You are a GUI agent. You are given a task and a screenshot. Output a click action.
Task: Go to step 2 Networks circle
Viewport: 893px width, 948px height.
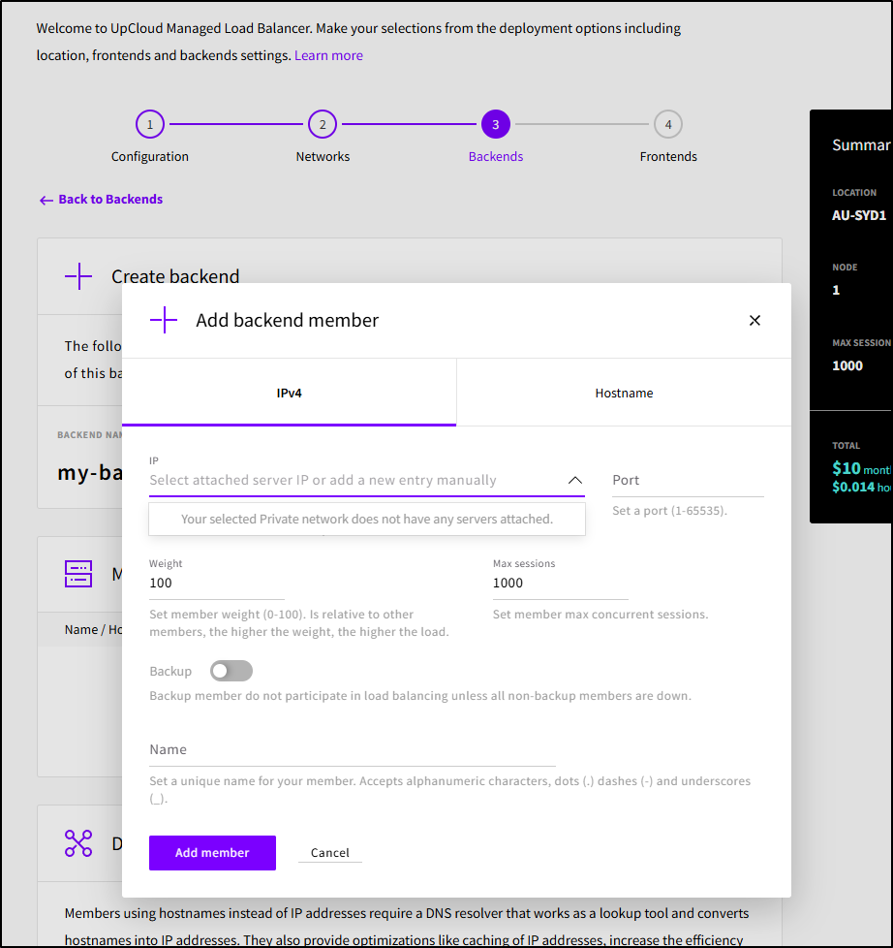[322, 125]
